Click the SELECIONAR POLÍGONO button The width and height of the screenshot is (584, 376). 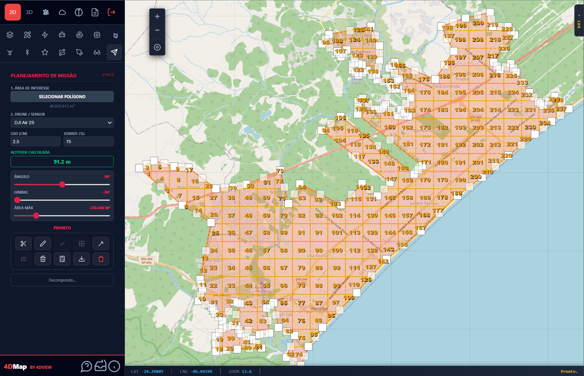(62, 97)
